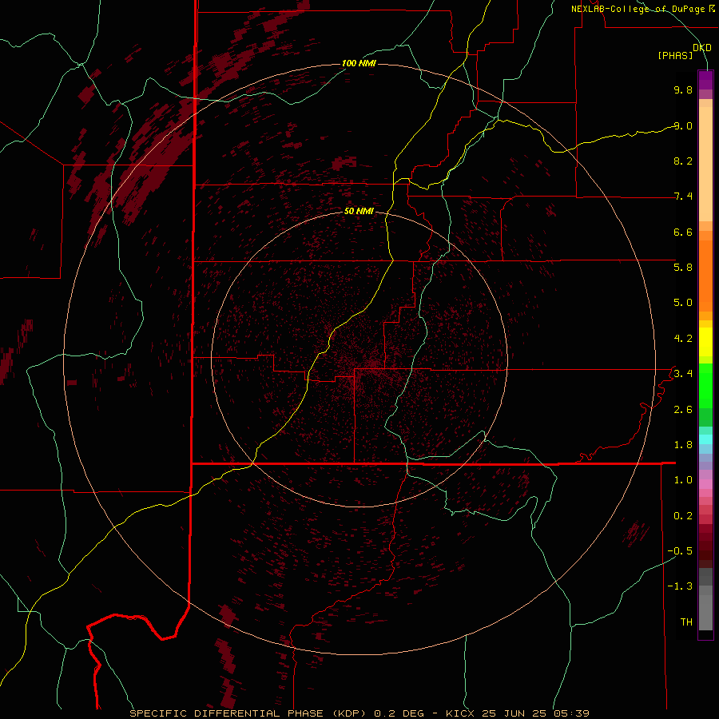Click the 4.2 scale value
Image resolution: width=719 pixels, height=719 pixels.
click(x=683, y=339)
